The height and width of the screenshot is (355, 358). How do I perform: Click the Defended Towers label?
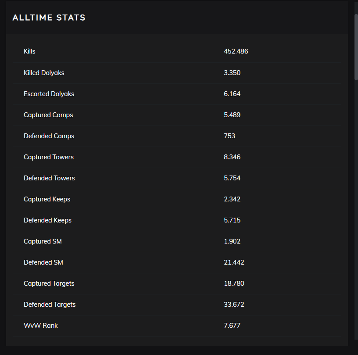pyautogui.click(x=49, y=178)
